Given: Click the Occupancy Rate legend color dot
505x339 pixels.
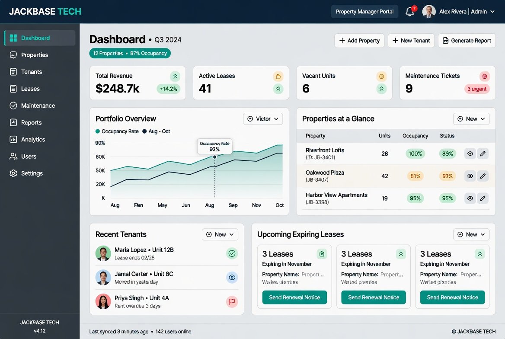Looking at the screenshot, I should coord(98,131).
